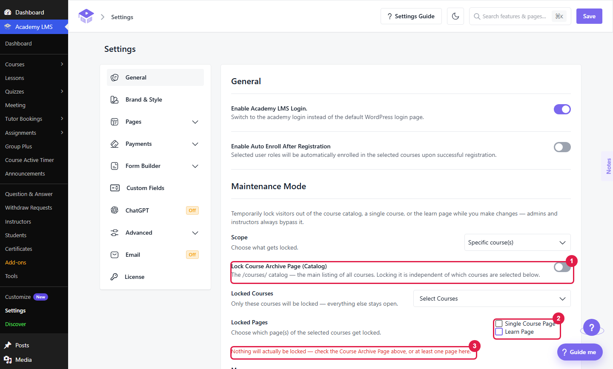
Task: Click the Posts pin icon
Action: [8, 345]
